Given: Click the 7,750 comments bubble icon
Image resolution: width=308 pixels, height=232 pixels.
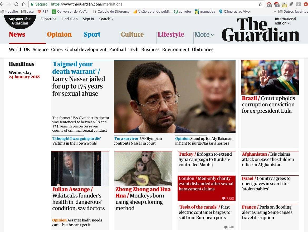Looking at the screenshot, I should [224, 199].
